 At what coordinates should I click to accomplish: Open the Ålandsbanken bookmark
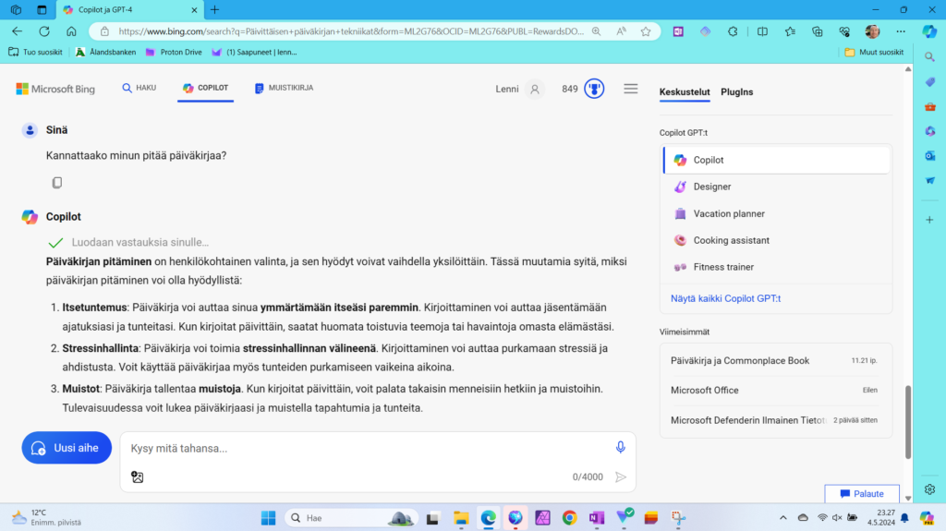(105, 53)
